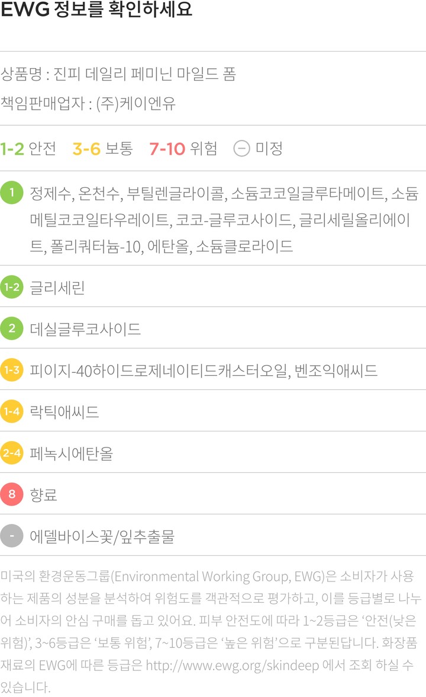
Task: Click the 상품명 product name line
Action: pyautogui.click(x=118, y=75)
